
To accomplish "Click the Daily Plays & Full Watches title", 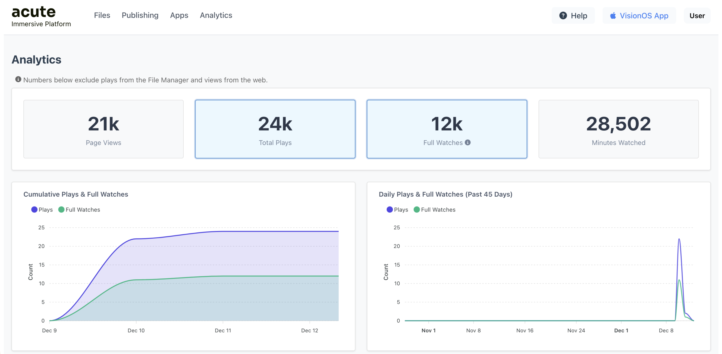I will pos(445,194).
